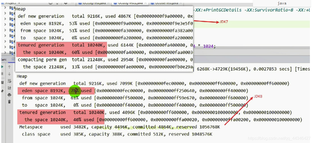
Task: Click 'Metaspace' line in console output
Action: coord(120,127)
